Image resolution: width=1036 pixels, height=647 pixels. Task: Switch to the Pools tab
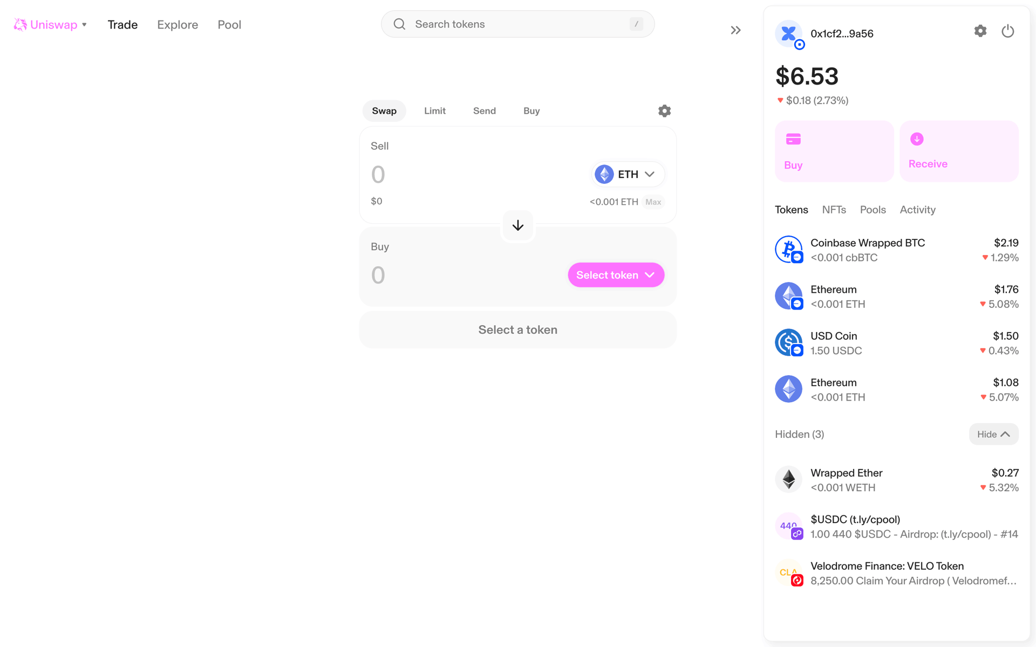coord(873,210)
